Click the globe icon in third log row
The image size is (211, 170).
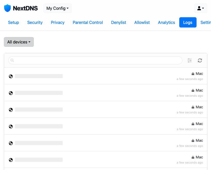pos(11,110)
